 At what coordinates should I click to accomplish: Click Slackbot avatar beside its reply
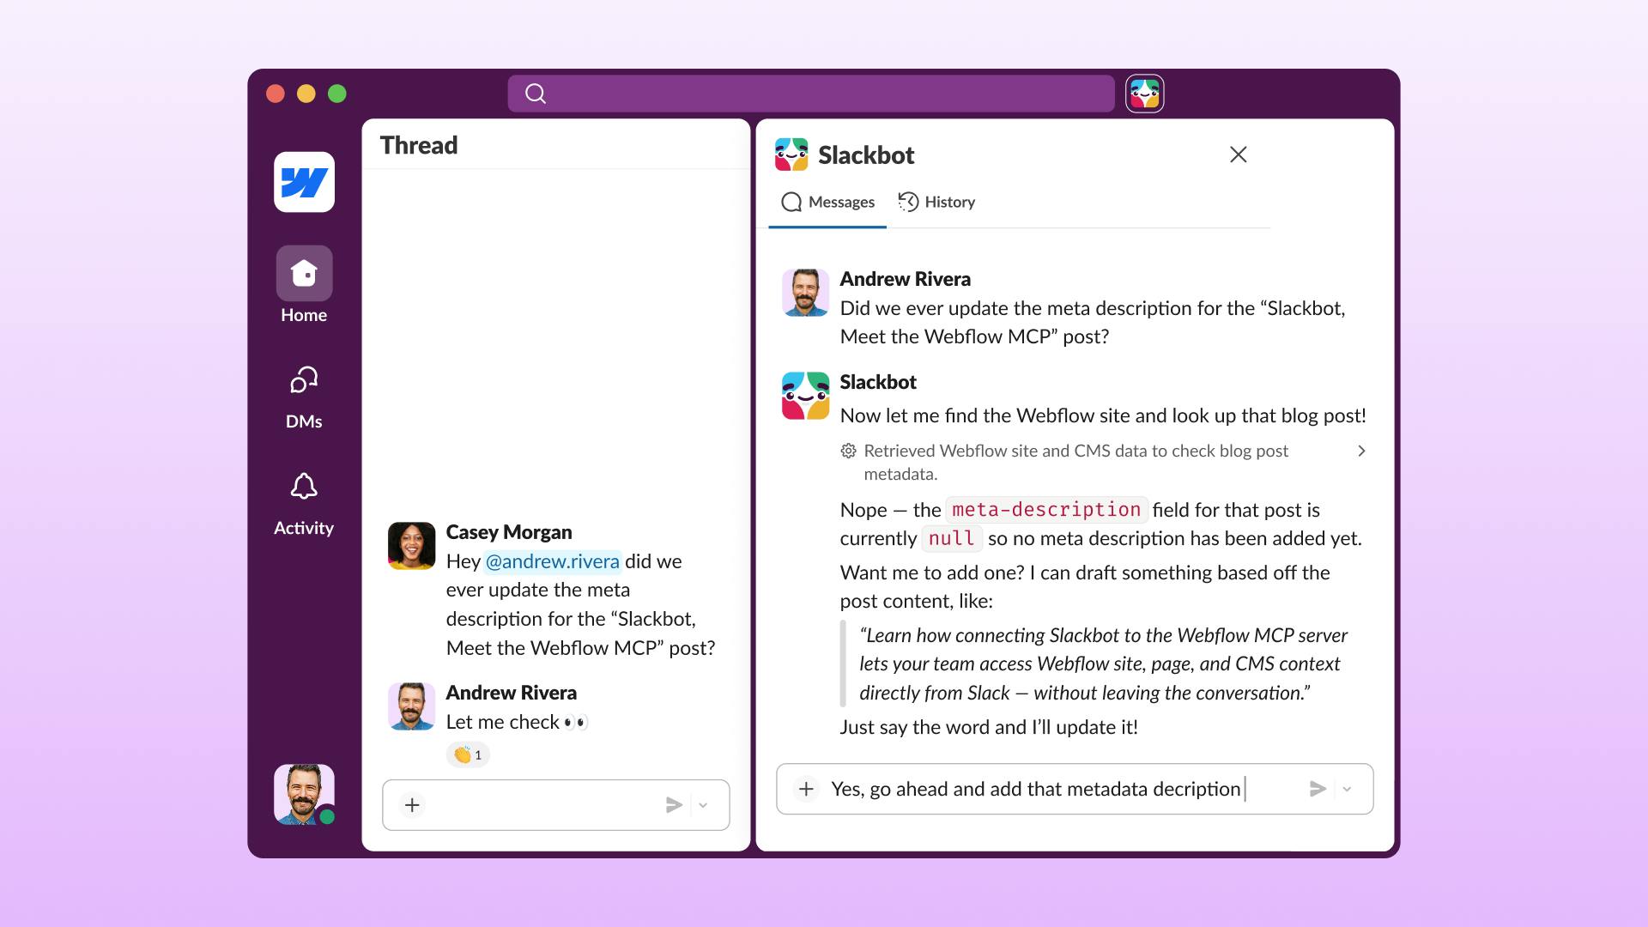click(x=805, y=396)
